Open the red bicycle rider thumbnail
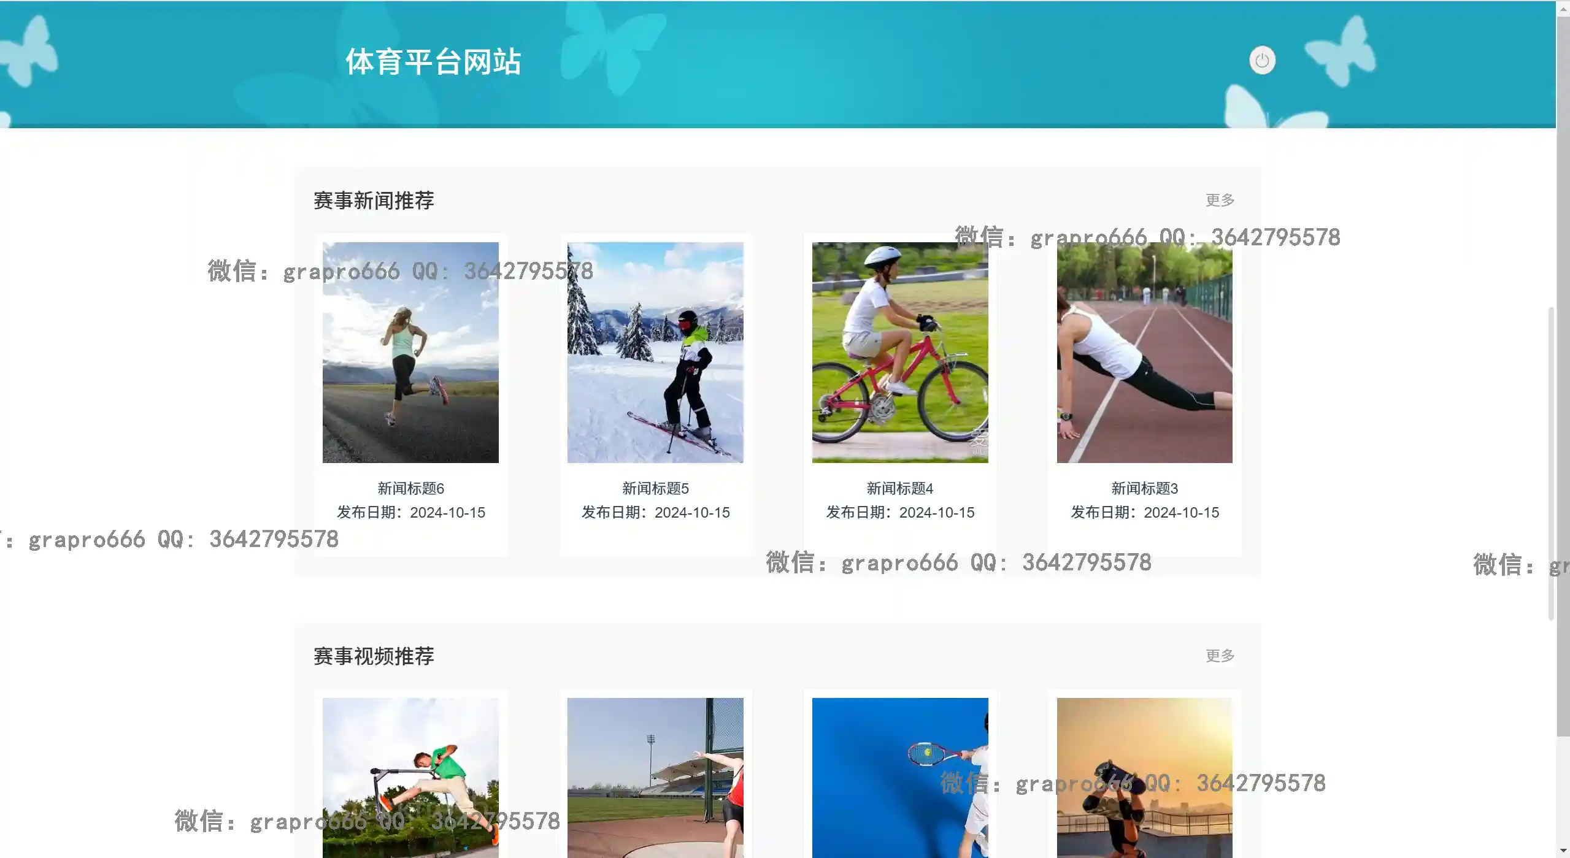Viewport: 1570px width, 858px height. pyautogui.click(x=899, y=352)
